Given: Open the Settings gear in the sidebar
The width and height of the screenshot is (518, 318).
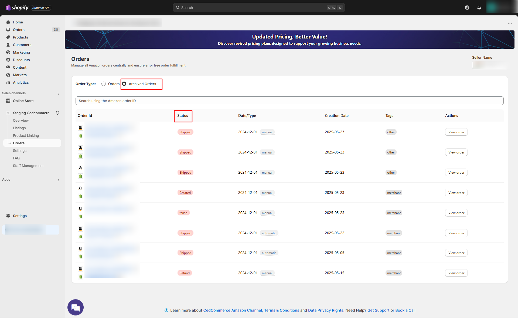Looking at the screenshot, I should coord(8,216).
